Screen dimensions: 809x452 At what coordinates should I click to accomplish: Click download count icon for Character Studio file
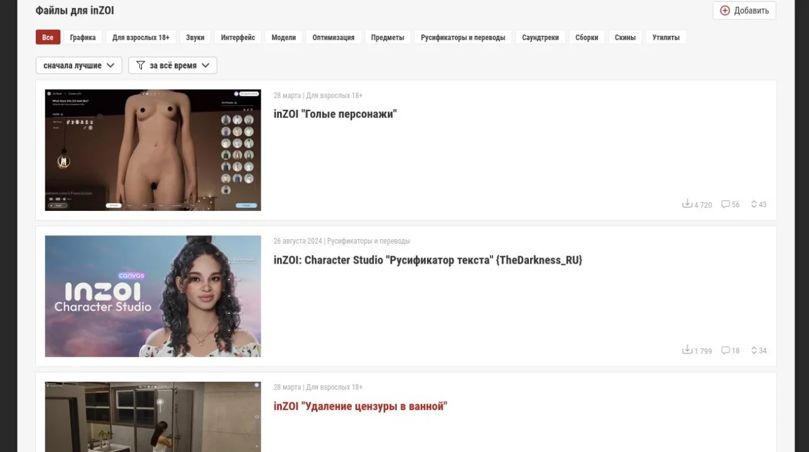coord(687,350)
